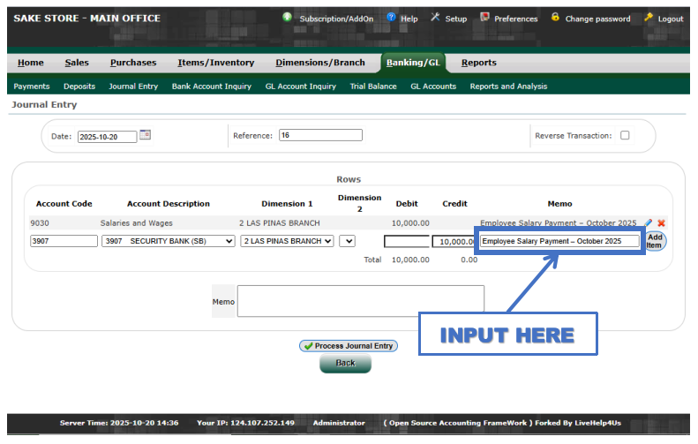Click the Setup tools icon
The image size is (698, 444).
[x=435, y=18]
